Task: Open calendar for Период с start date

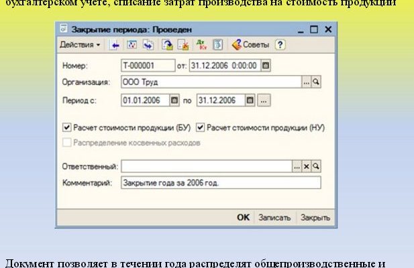Action: click(175, 100)
